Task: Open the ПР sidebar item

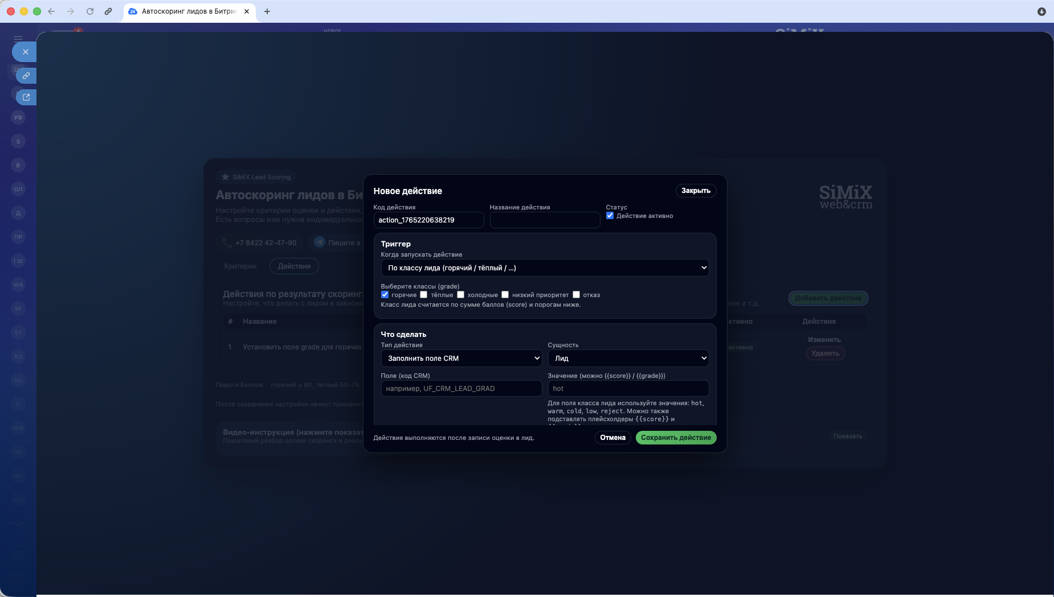Action: pos(18,237)
